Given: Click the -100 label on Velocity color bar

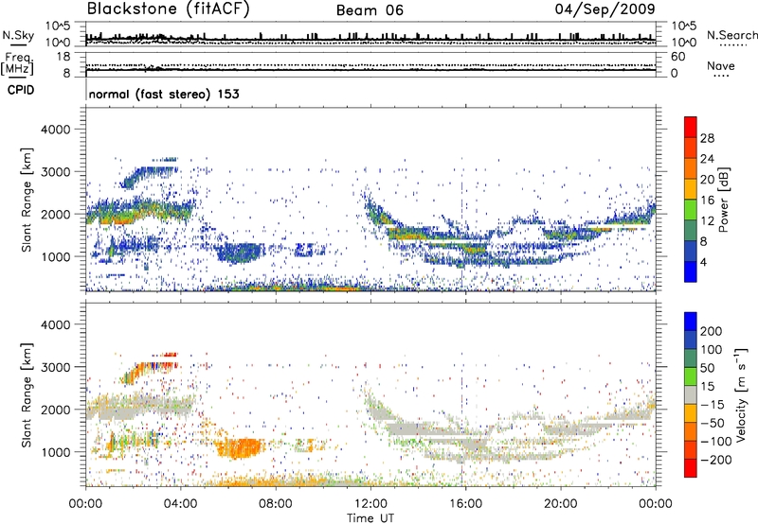Looking at the screenshot, I should pos(715,442).
